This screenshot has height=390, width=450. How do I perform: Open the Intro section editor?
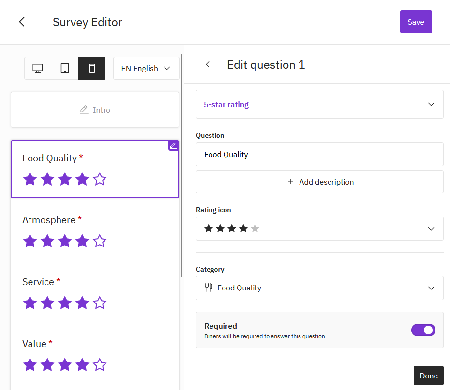95,110
